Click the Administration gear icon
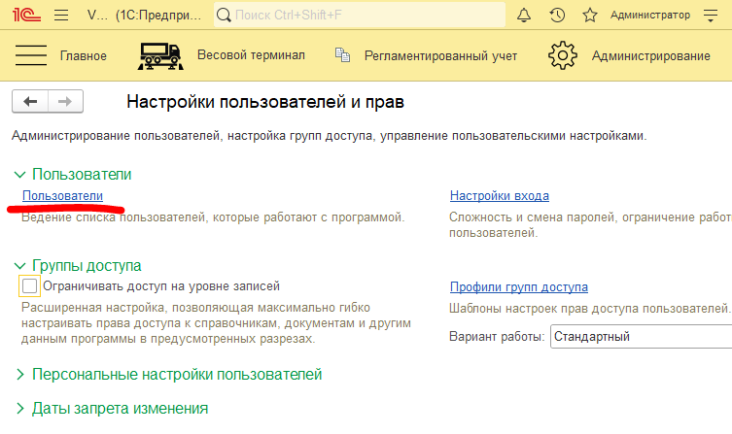 (564, 55)
